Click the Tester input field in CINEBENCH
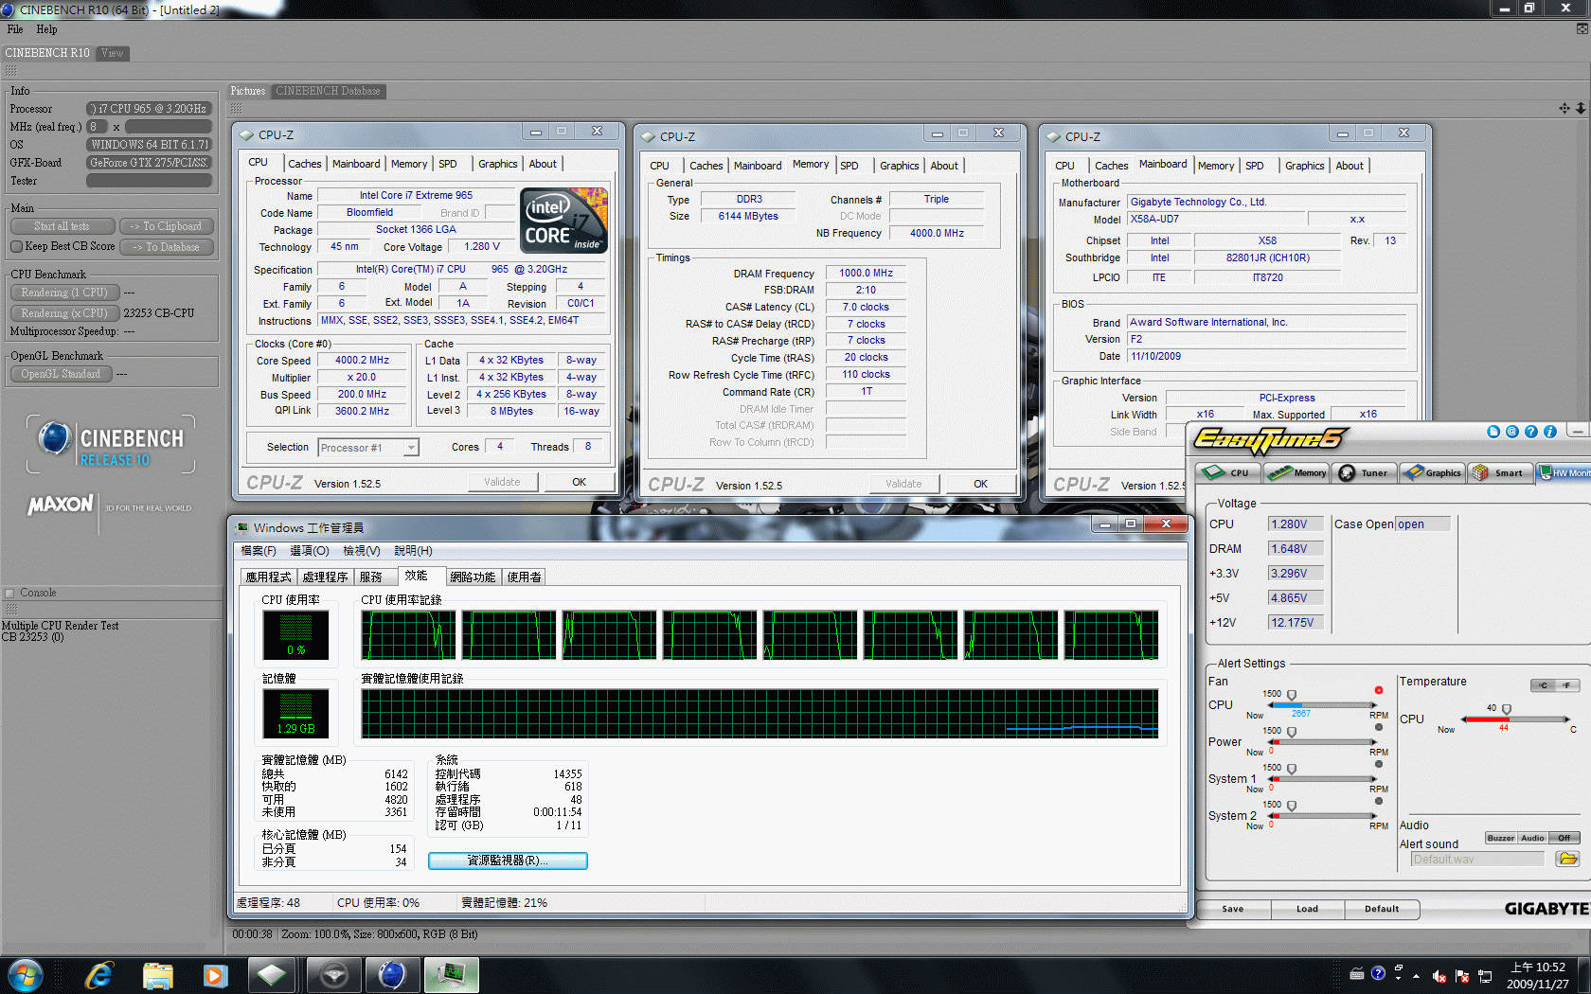 (x=149, y=181)
